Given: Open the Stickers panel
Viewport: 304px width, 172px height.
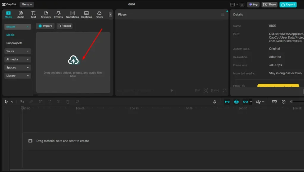Looking at the screenshot, I should [46, 15].
